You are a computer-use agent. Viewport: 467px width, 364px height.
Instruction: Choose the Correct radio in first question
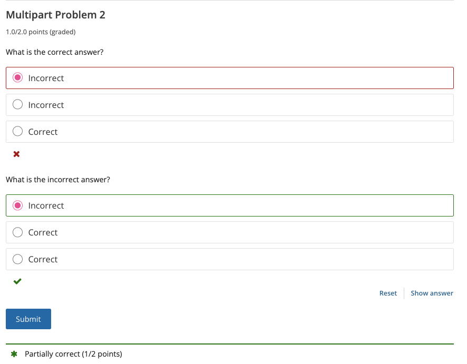[17, 132]
